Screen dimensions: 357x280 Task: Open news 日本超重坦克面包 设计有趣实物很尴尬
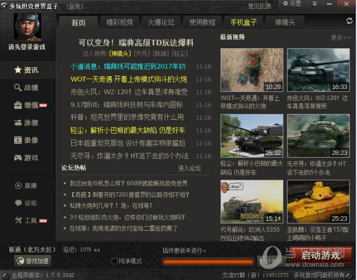pyautogui.click(x=128, y=143)
